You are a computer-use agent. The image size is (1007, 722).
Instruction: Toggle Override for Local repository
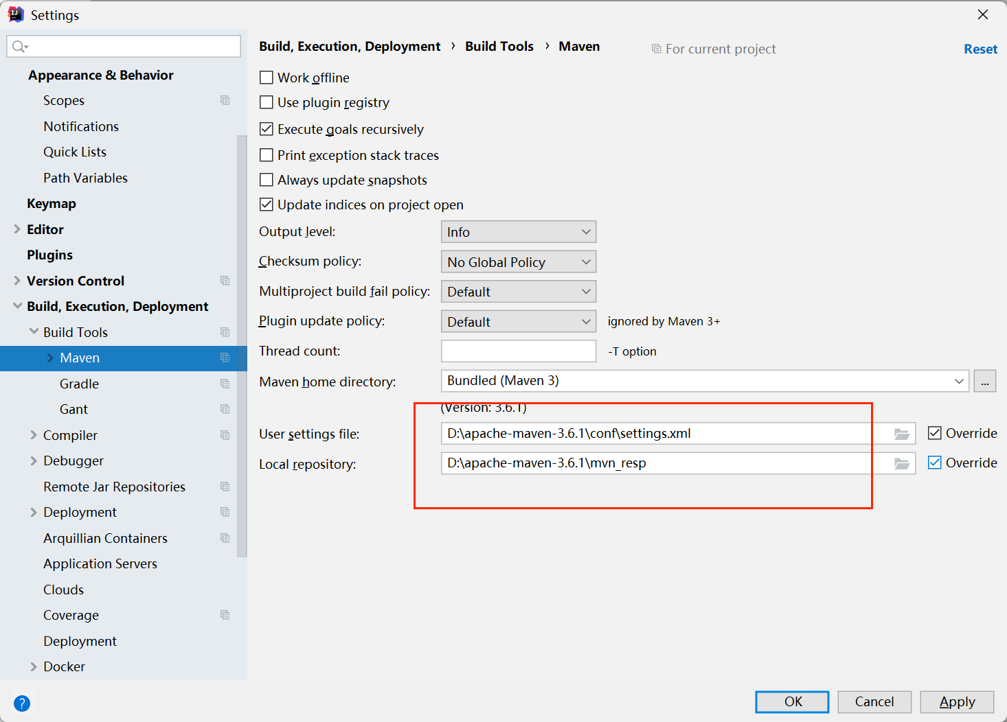pyautogui.click(x=934, y=463)
